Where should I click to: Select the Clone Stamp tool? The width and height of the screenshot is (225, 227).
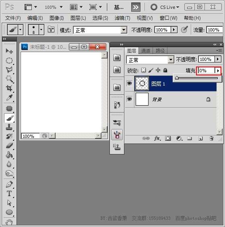(9, 127)
